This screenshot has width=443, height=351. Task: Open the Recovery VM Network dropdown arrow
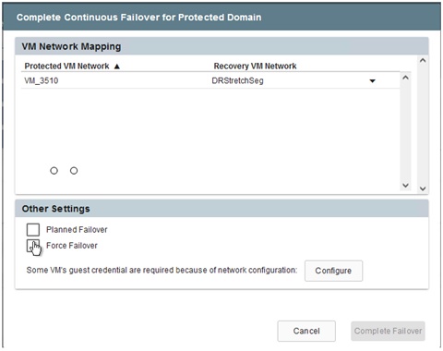pyautogui.click(x=372, y=81)
